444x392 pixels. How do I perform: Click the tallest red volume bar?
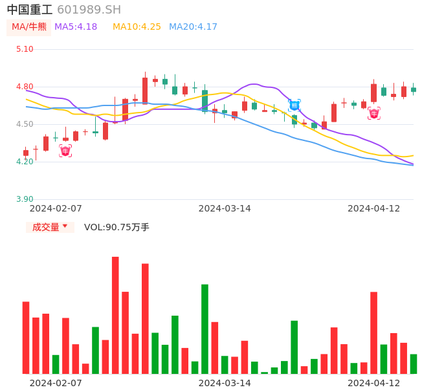click(x=115, y=315)
